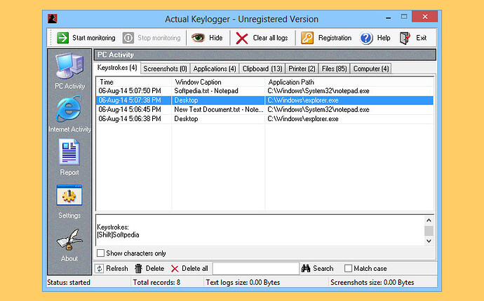Toggle the Match case checkbox
Screen dimensions: 484x301
coord(349,268)
